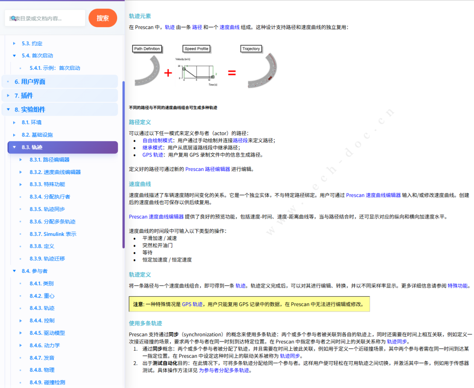Open 8.3.4. 分配执行者 page
The image size is (474, 388).
click(x=50, y=197)
